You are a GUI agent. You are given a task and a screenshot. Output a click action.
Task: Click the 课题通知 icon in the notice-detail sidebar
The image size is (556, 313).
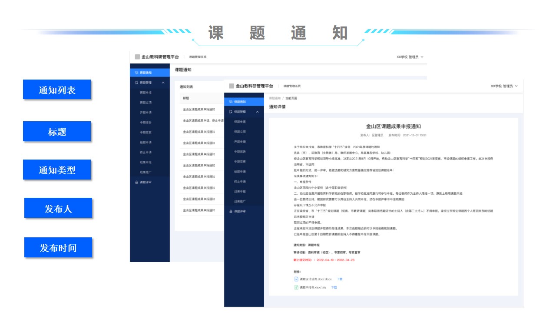point(231,102)
